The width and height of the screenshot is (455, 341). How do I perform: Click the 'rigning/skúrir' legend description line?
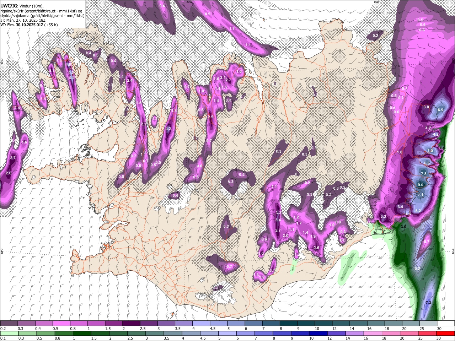click(42, 11)
